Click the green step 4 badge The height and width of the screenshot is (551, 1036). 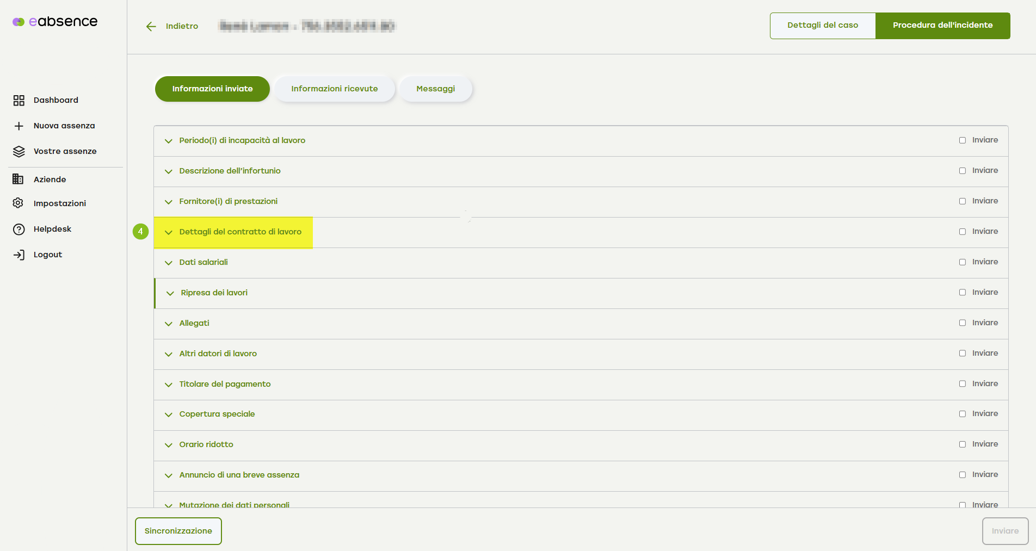click(x=140, y=232)
